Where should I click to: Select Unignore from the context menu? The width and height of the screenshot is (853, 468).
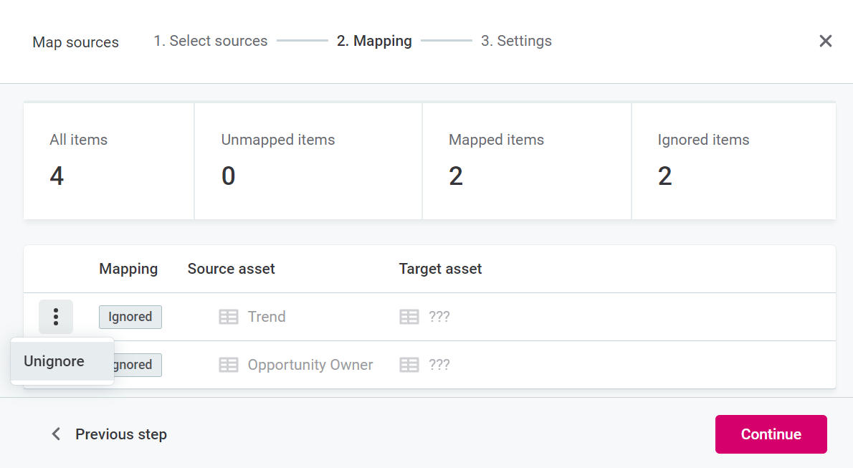54,361
